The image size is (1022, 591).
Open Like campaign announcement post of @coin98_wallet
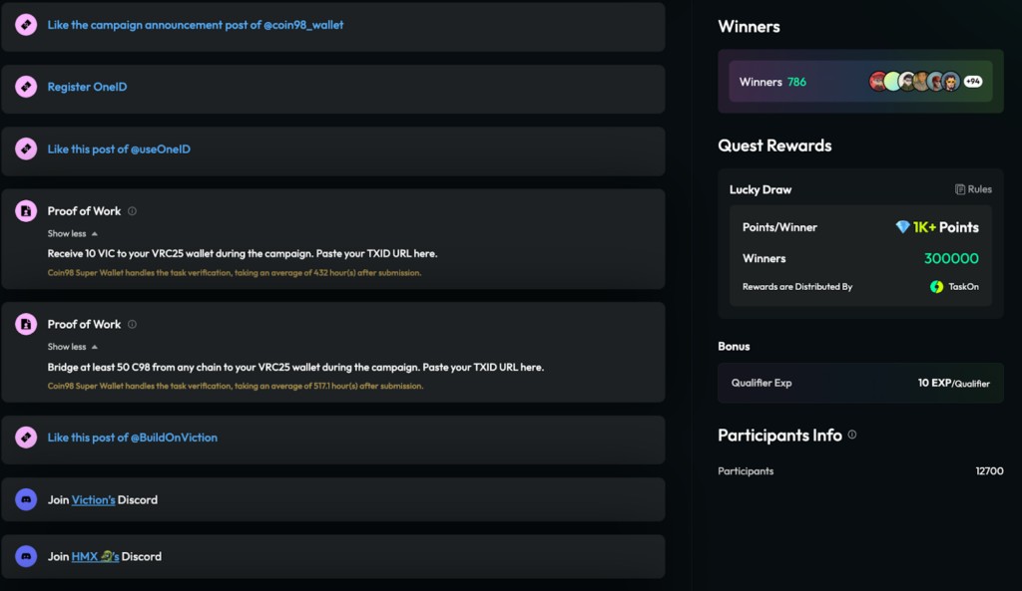click(x=195, y=25)
